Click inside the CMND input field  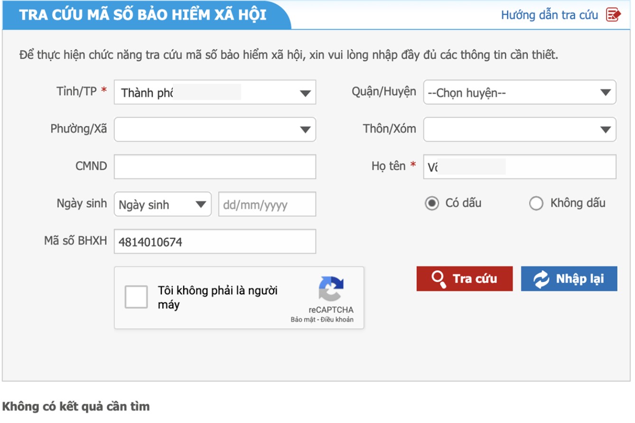point(214,166)
